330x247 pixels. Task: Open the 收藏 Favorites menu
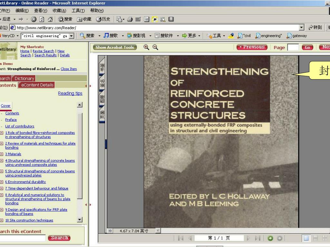(59, 11)
